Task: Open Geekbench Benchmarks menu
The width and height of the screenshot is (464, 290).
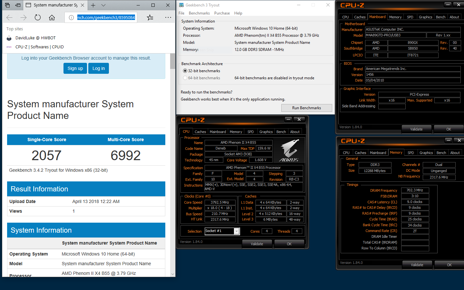Action: pos(199,13)
